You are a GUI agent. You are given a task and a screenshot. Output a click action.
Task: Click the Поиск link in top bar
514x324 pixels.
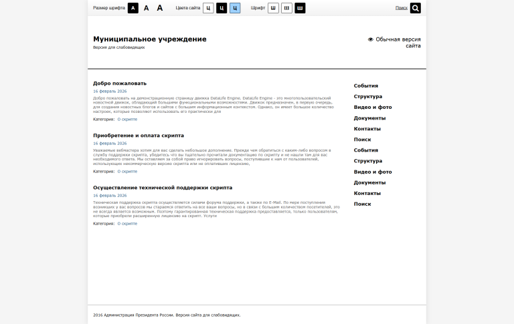point(401,8)
